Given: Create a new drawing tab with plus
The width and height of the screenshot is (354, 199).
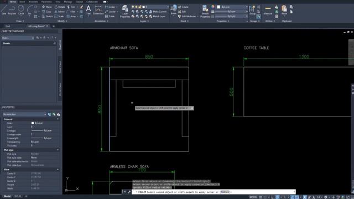Looking at the screenshot, I should pos(54,26).
